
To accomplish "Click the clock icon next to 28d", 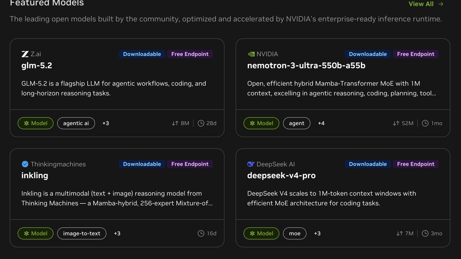I will click(x=201, y=123).
